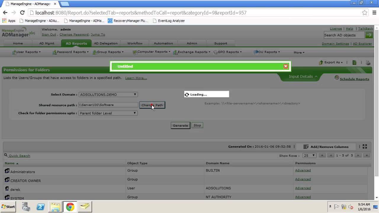Click Add/Remove Columns
The height and width of the screenshot is (213, 379).
(325, 147)
